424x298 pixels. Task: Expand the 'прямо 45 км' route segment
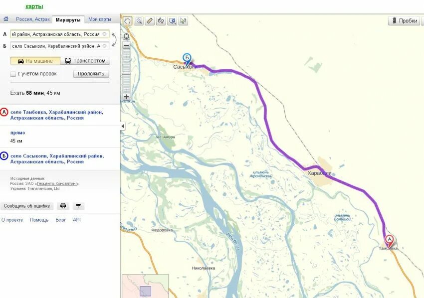pyautogui.click(x=18, y=137)
